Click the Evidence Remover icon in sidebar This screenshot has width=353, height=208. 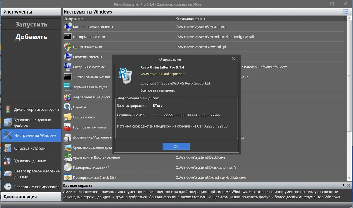tap(8, 161)
